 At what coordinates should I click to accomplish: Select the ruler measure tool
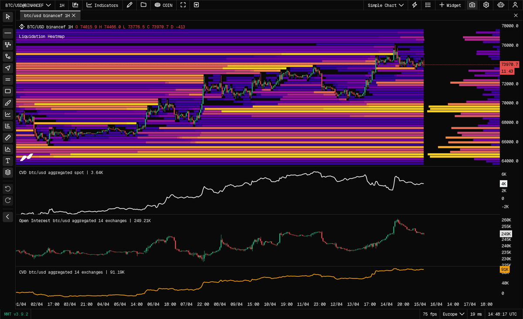pyautogui.click(x=7, y=137)
